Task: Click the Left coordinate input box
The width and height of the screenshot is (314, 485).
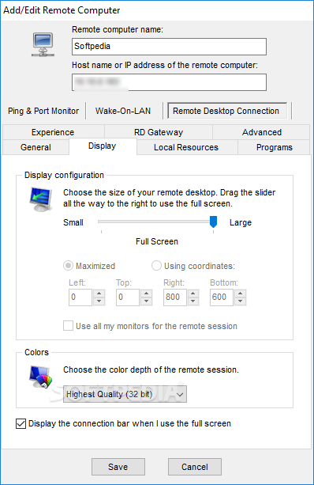Action: click(80, 297)
